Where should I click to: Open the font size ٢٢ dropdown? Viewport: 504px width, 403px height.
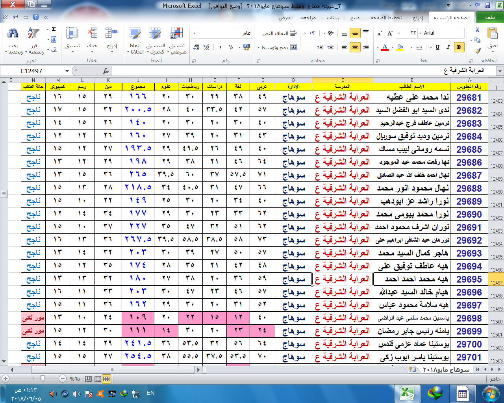pos(399,33)
